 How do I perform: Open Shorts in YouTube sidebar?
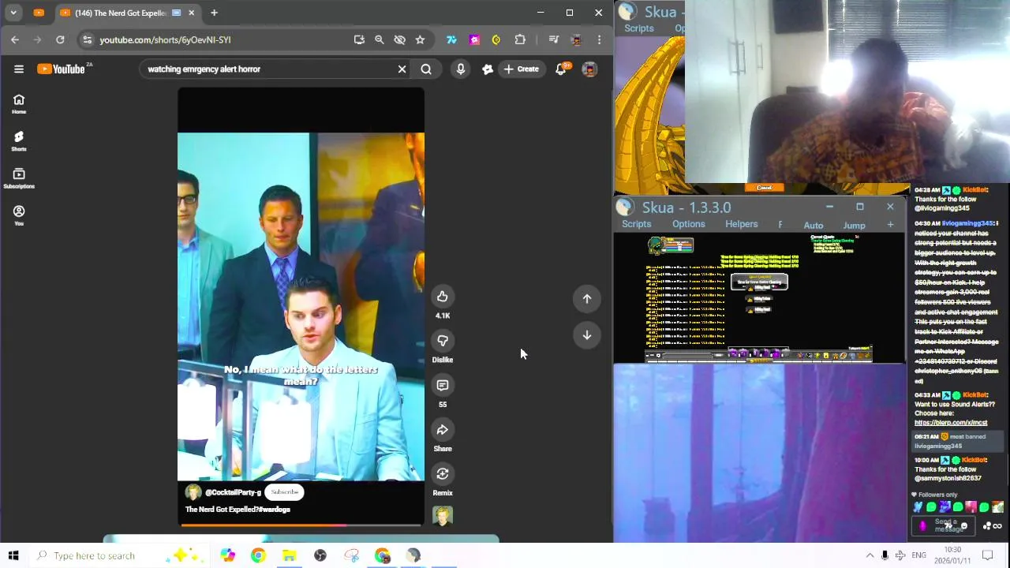tap(19, 140)
